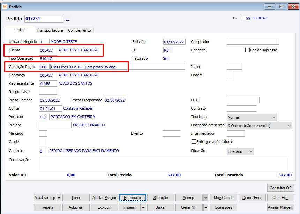Click the Contrato input field
The height and width of the screenshot is (214, 300).
tap(241, 108)
